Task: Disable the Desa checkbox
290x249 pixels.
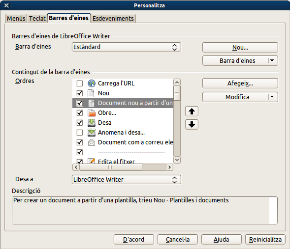Action: pos(80,123)
